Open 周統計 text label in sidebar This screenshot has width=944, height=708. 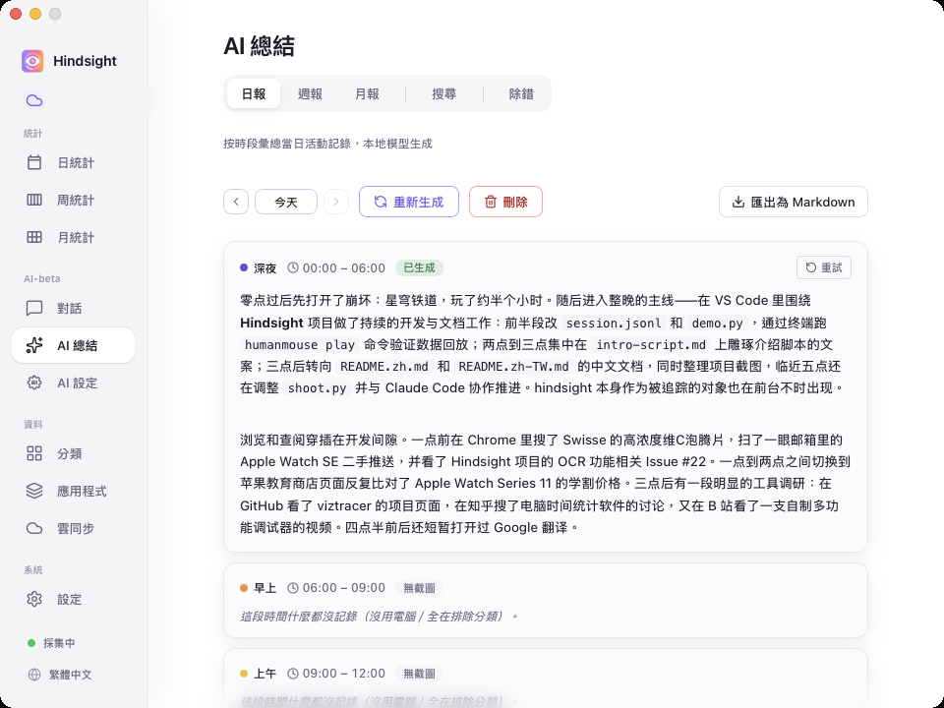(76, 200)
